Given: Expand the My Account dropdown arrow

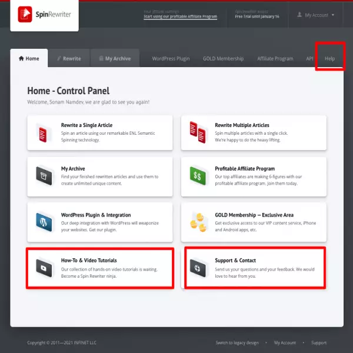Looking at the screenshot, I should coord(333,15).
